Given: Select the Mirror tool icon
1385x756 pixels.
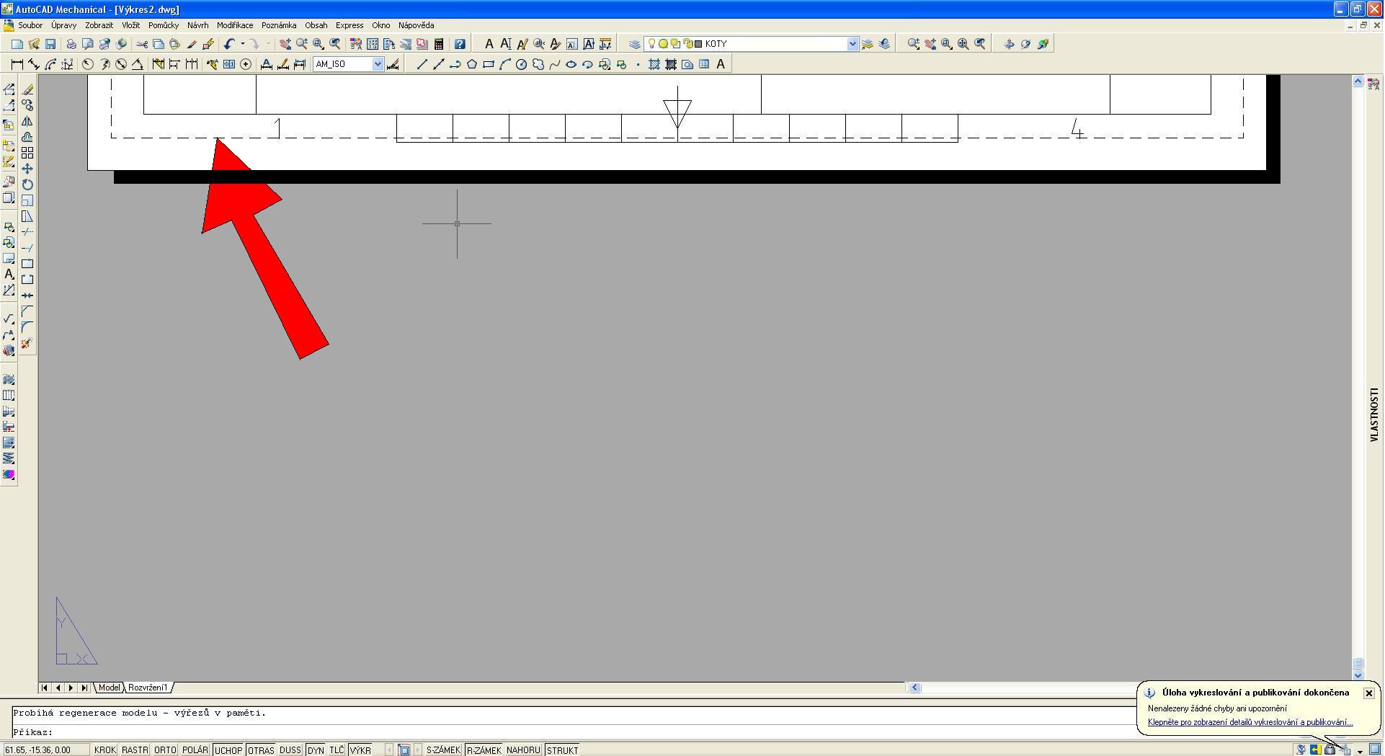Looking at the screenshot, I should point(27,121).
